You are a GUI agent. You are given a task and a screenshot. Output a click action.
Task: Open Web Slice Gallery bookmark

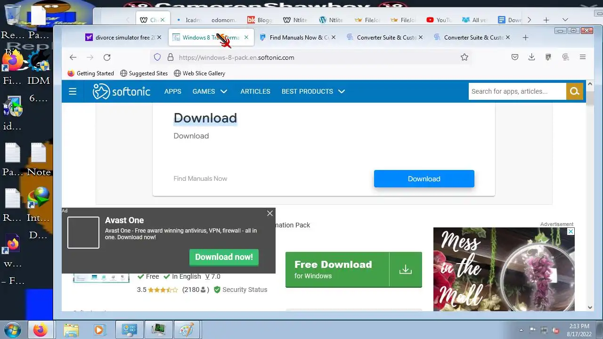point(199,73)
